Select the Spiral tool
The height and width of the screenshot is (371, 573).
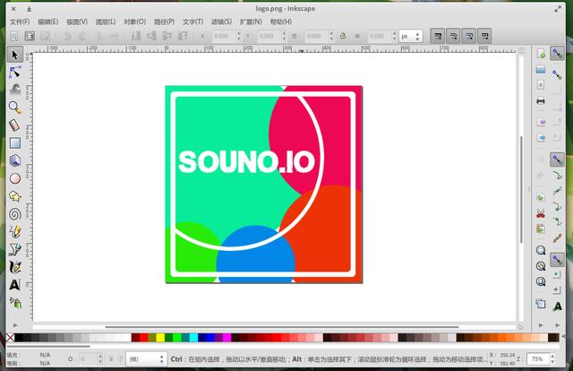pos(14,214)
